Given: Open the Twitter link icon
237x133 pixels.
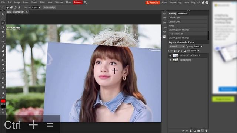Looking at the screenshot, I should [203, 3].
